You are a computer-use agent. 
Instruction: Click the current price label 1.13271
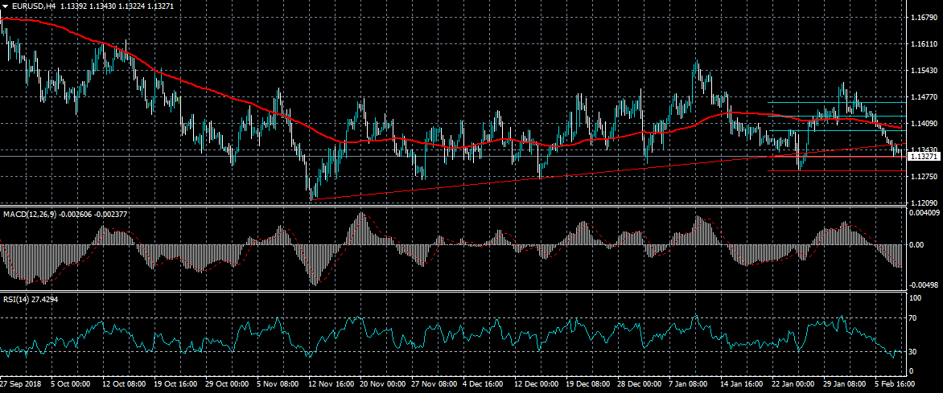(x=924, y=157)
